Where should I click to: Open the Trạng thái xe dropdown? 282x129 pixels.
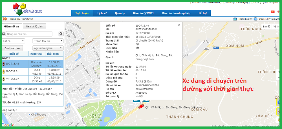(x=48, y=41)
